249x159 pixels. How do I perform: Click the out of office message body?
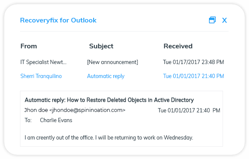(109, 138)
